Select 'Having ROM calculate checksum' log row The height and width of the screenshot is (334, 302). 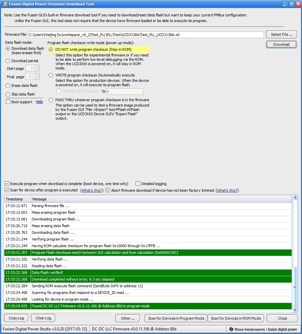(x=148, y=246)
